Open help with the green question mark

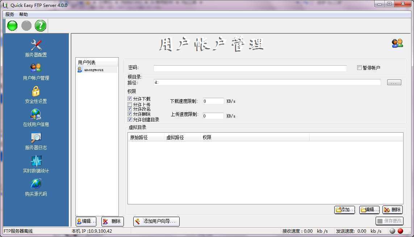(x=41, y=26)
